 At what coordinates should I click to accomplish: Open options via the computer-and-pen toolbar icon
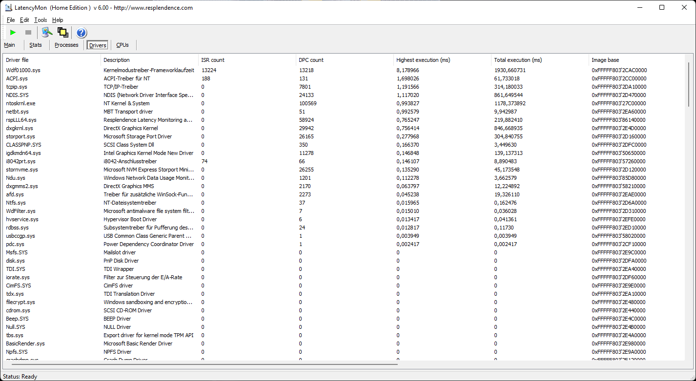[46, 33]
